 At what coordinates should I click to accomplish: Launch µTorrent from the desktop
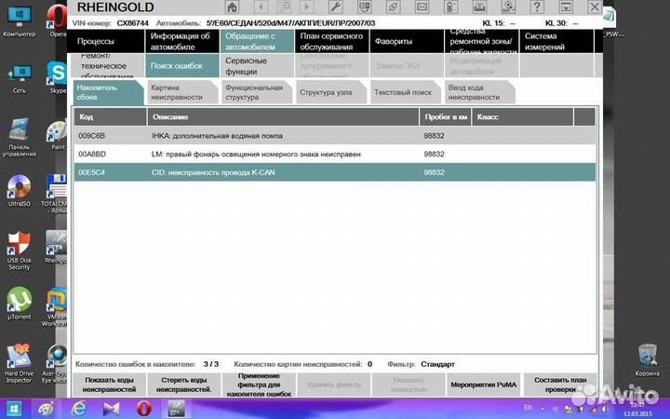[x=19, y=301]
